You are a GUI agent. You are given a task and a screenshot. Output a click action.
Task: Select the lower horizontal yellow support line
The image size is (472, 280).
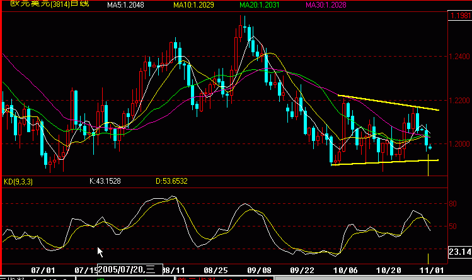point(384,162)
